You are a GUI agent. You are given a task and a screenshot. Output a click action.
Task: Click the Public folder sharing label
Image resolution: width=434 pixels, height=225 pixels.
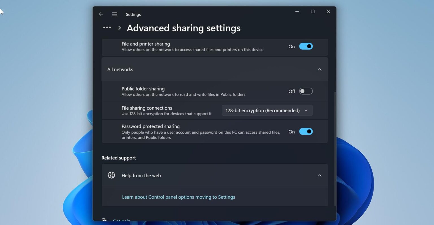point(143,89)
